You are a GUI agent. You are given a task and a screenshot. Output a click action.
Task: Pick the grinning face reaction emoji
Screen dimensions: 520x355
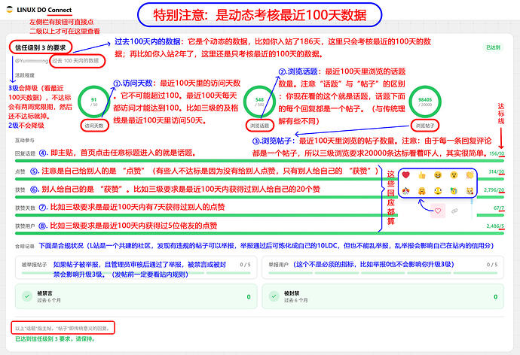click(438, 175)
